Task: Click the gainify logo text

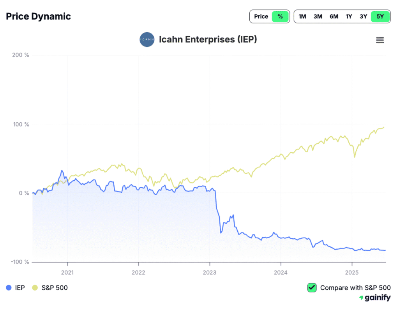Action: click(377, 298)
